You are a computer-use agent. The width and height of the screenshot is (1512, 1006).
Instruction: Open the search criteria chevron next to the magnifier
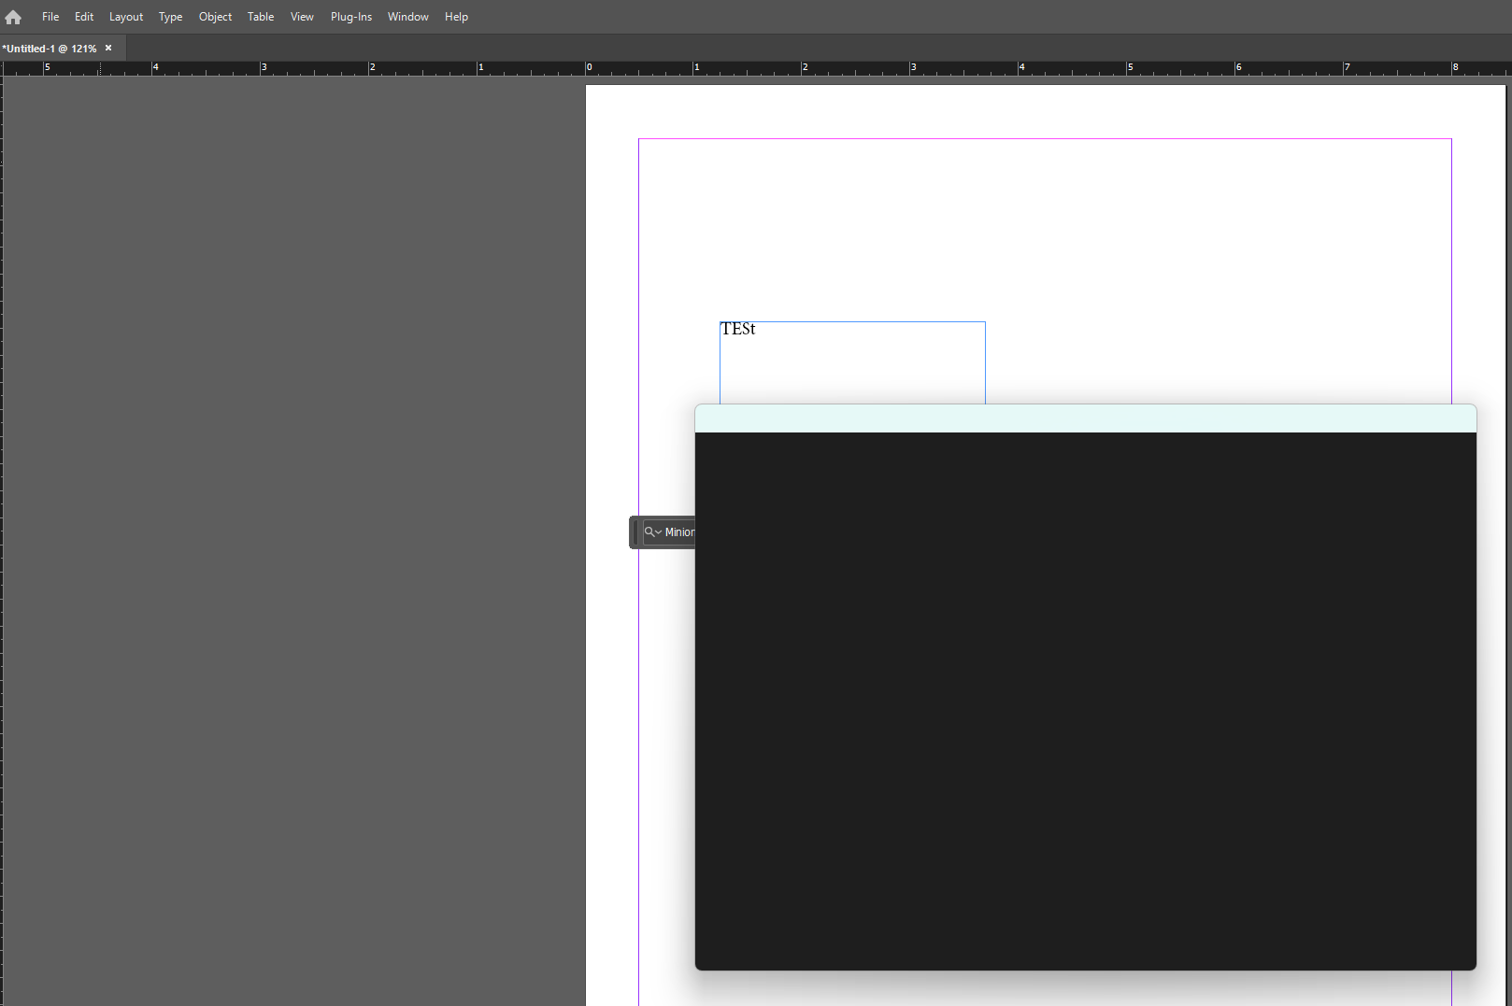point(657,532)
